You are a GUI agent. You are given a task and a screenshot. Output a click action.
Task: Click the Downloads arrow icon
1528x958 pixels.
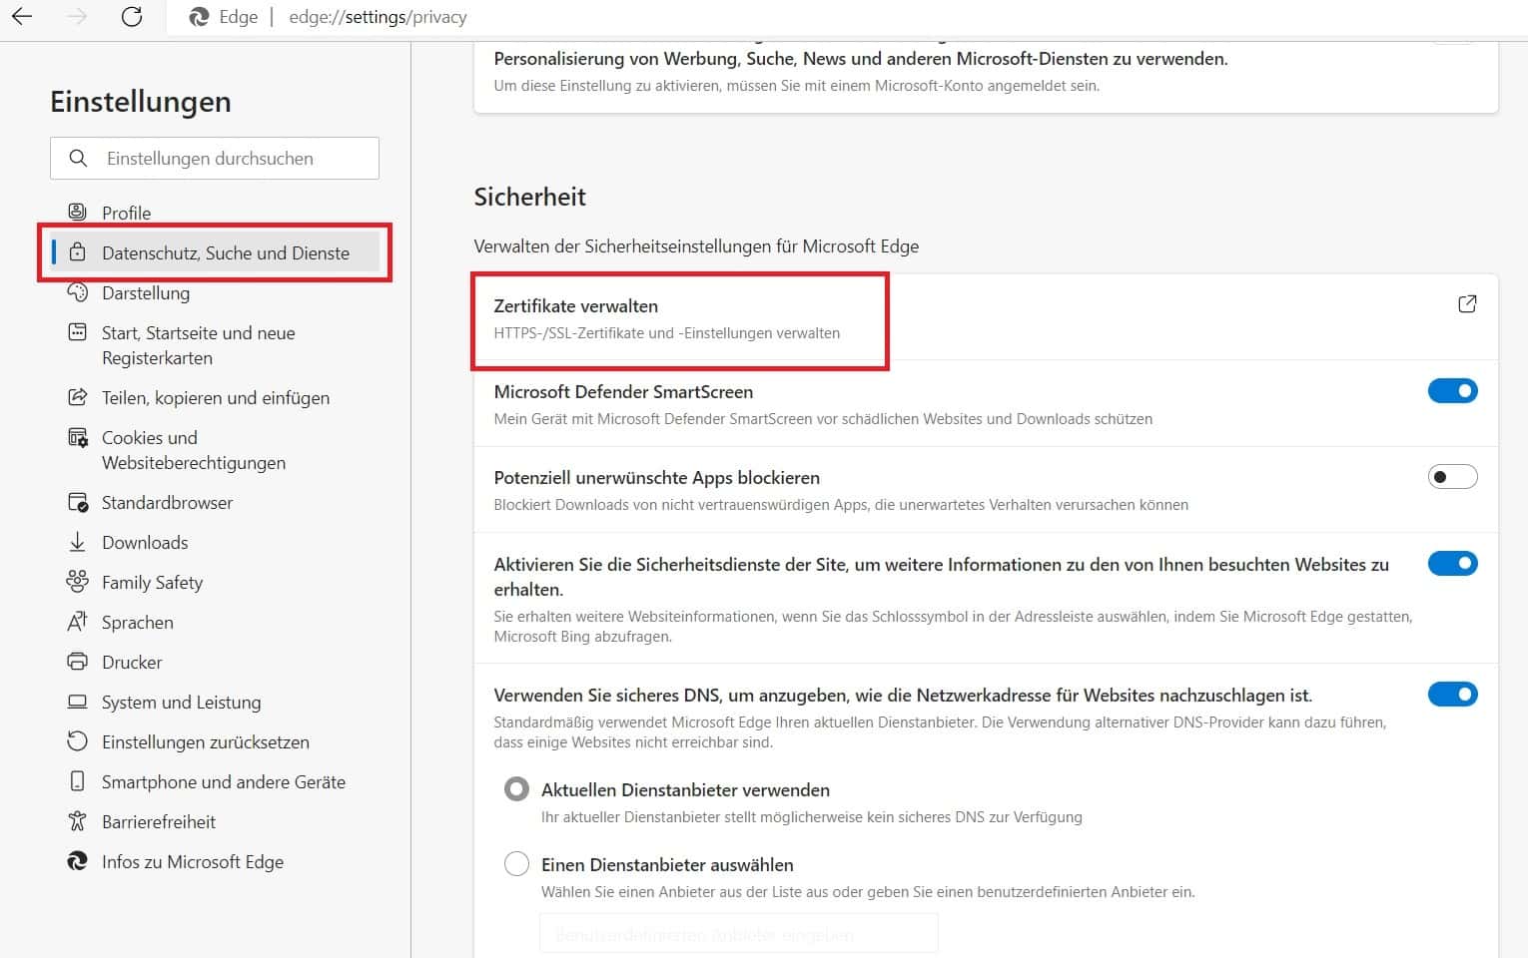(77, 542)
